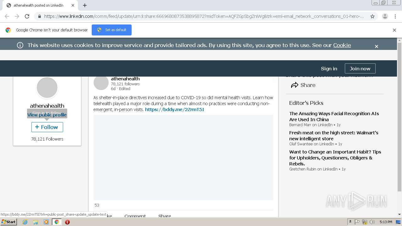Image resolution: width=402 pixels, height=226 pixels.
Task: Set Chrome as default browser
Action: 111,30
